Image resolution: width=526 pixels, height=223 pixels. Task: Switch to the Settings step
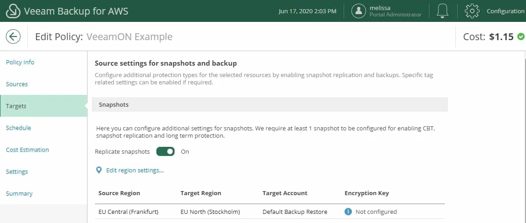(x=17, y=171)
